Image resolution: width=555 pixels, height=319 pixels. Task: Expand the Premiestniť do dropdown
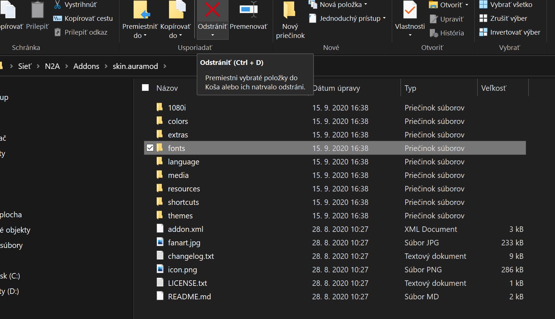pos(140,35)
